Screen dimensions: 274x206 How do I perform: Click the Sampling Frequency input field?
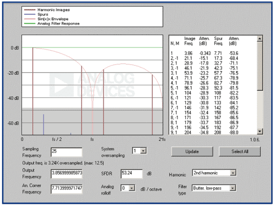click(x=66, y=152)
